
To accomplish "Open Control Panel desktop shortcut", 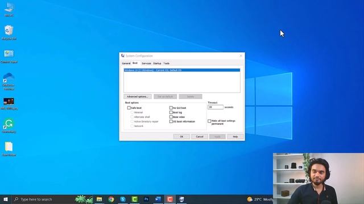I will click(9, 56).
